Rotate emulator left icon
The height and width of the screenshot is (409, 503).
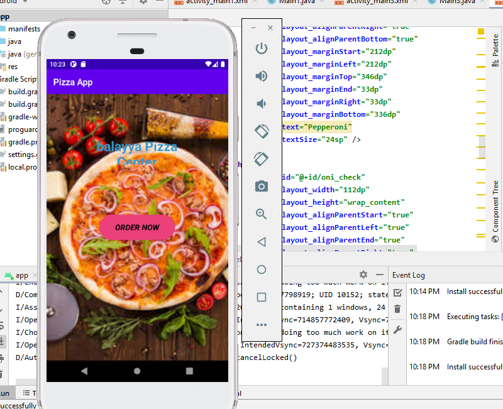click(x=262, y=131)
